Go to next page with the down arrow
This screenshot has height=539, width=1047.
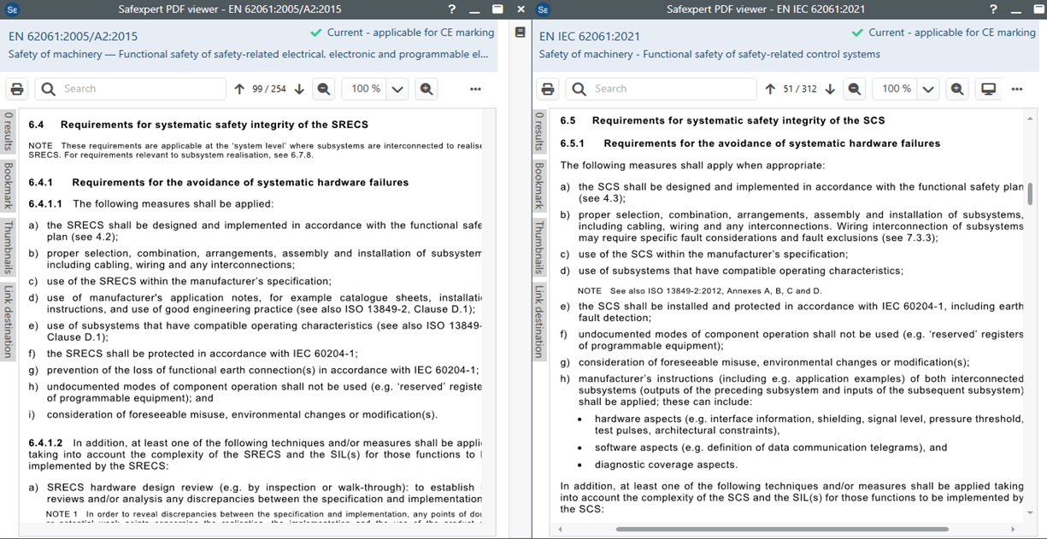point(298,88)
